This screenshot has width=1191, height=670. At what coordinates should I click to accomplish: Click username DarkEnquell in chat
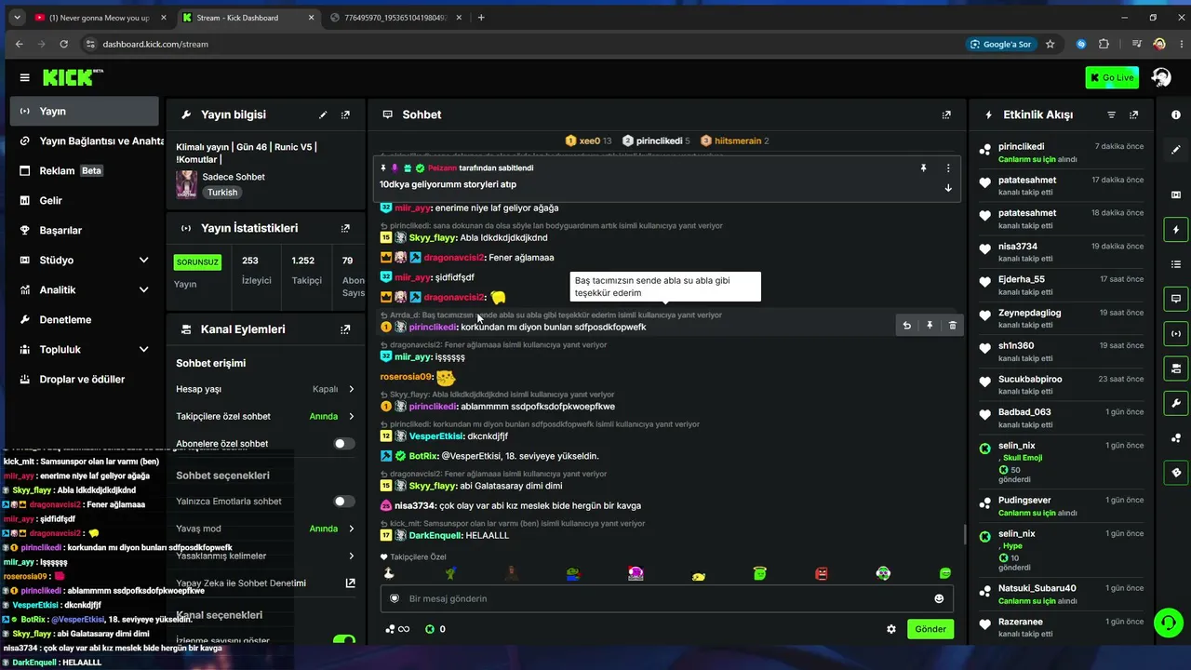click(436, 535)
